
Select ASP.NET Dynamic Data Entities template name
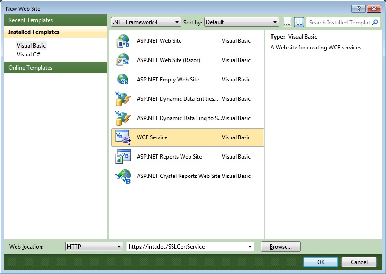(177, 99)
